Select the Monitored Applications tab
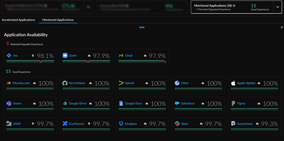 pos(58,20)
